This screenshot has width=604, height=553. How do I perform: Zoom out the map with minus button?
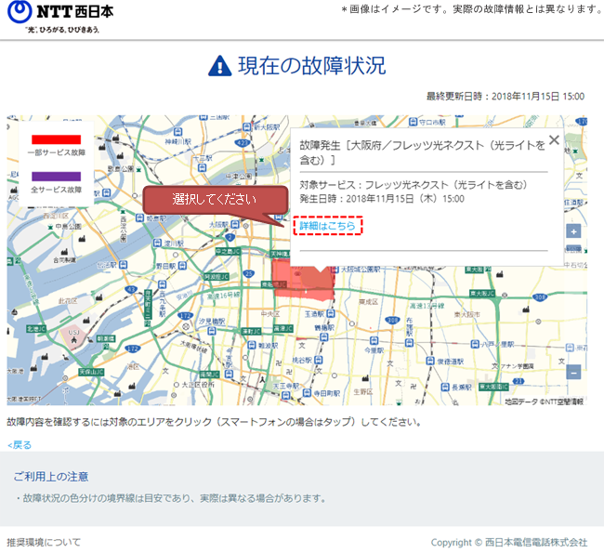[573, 372]
